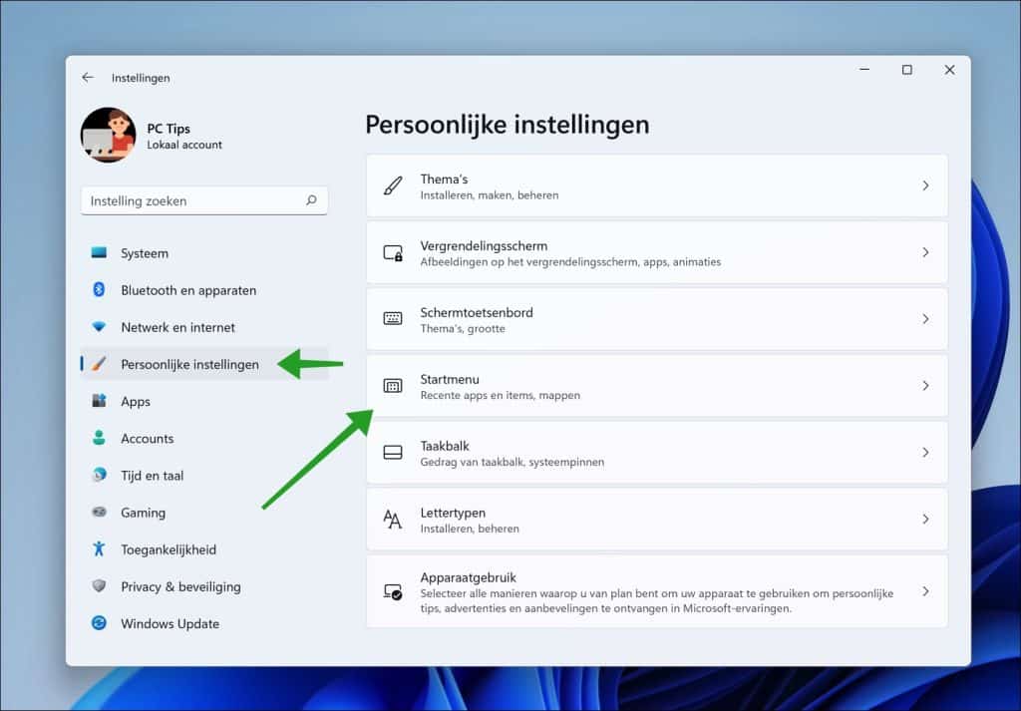Open Privacy & beveiliging
This screenshot has height=711, width=1021.
point(204,586)
